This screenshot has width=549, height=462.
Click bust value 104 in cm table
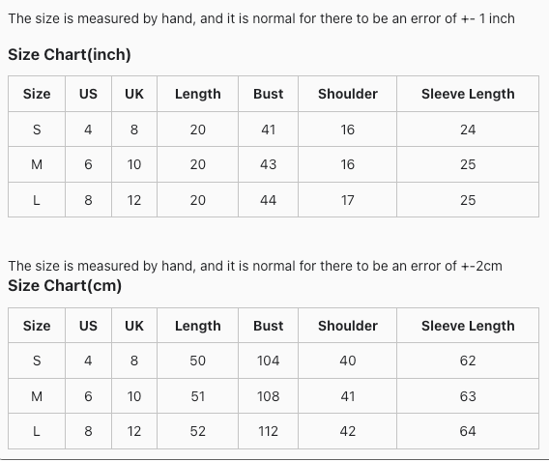[x=268, y=361]
